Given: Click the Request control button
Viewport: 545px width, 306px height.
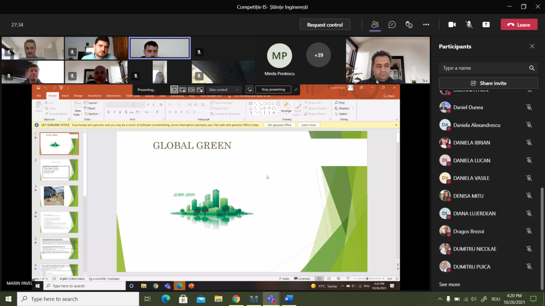Looking at the screenshot, I should (325, 24).
